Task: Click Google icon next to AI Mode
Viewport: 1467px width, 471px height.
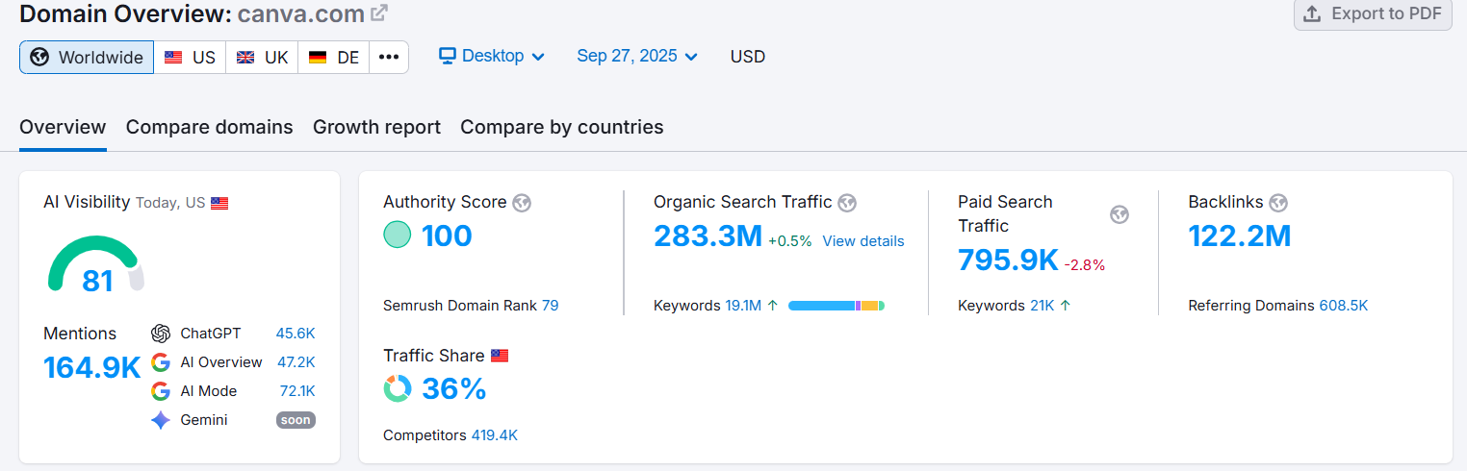Action: (161, 391)
